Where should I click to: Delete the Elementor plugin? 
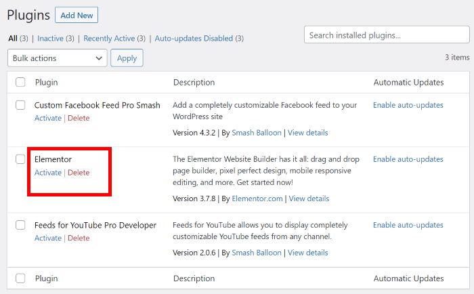(79, 173)
